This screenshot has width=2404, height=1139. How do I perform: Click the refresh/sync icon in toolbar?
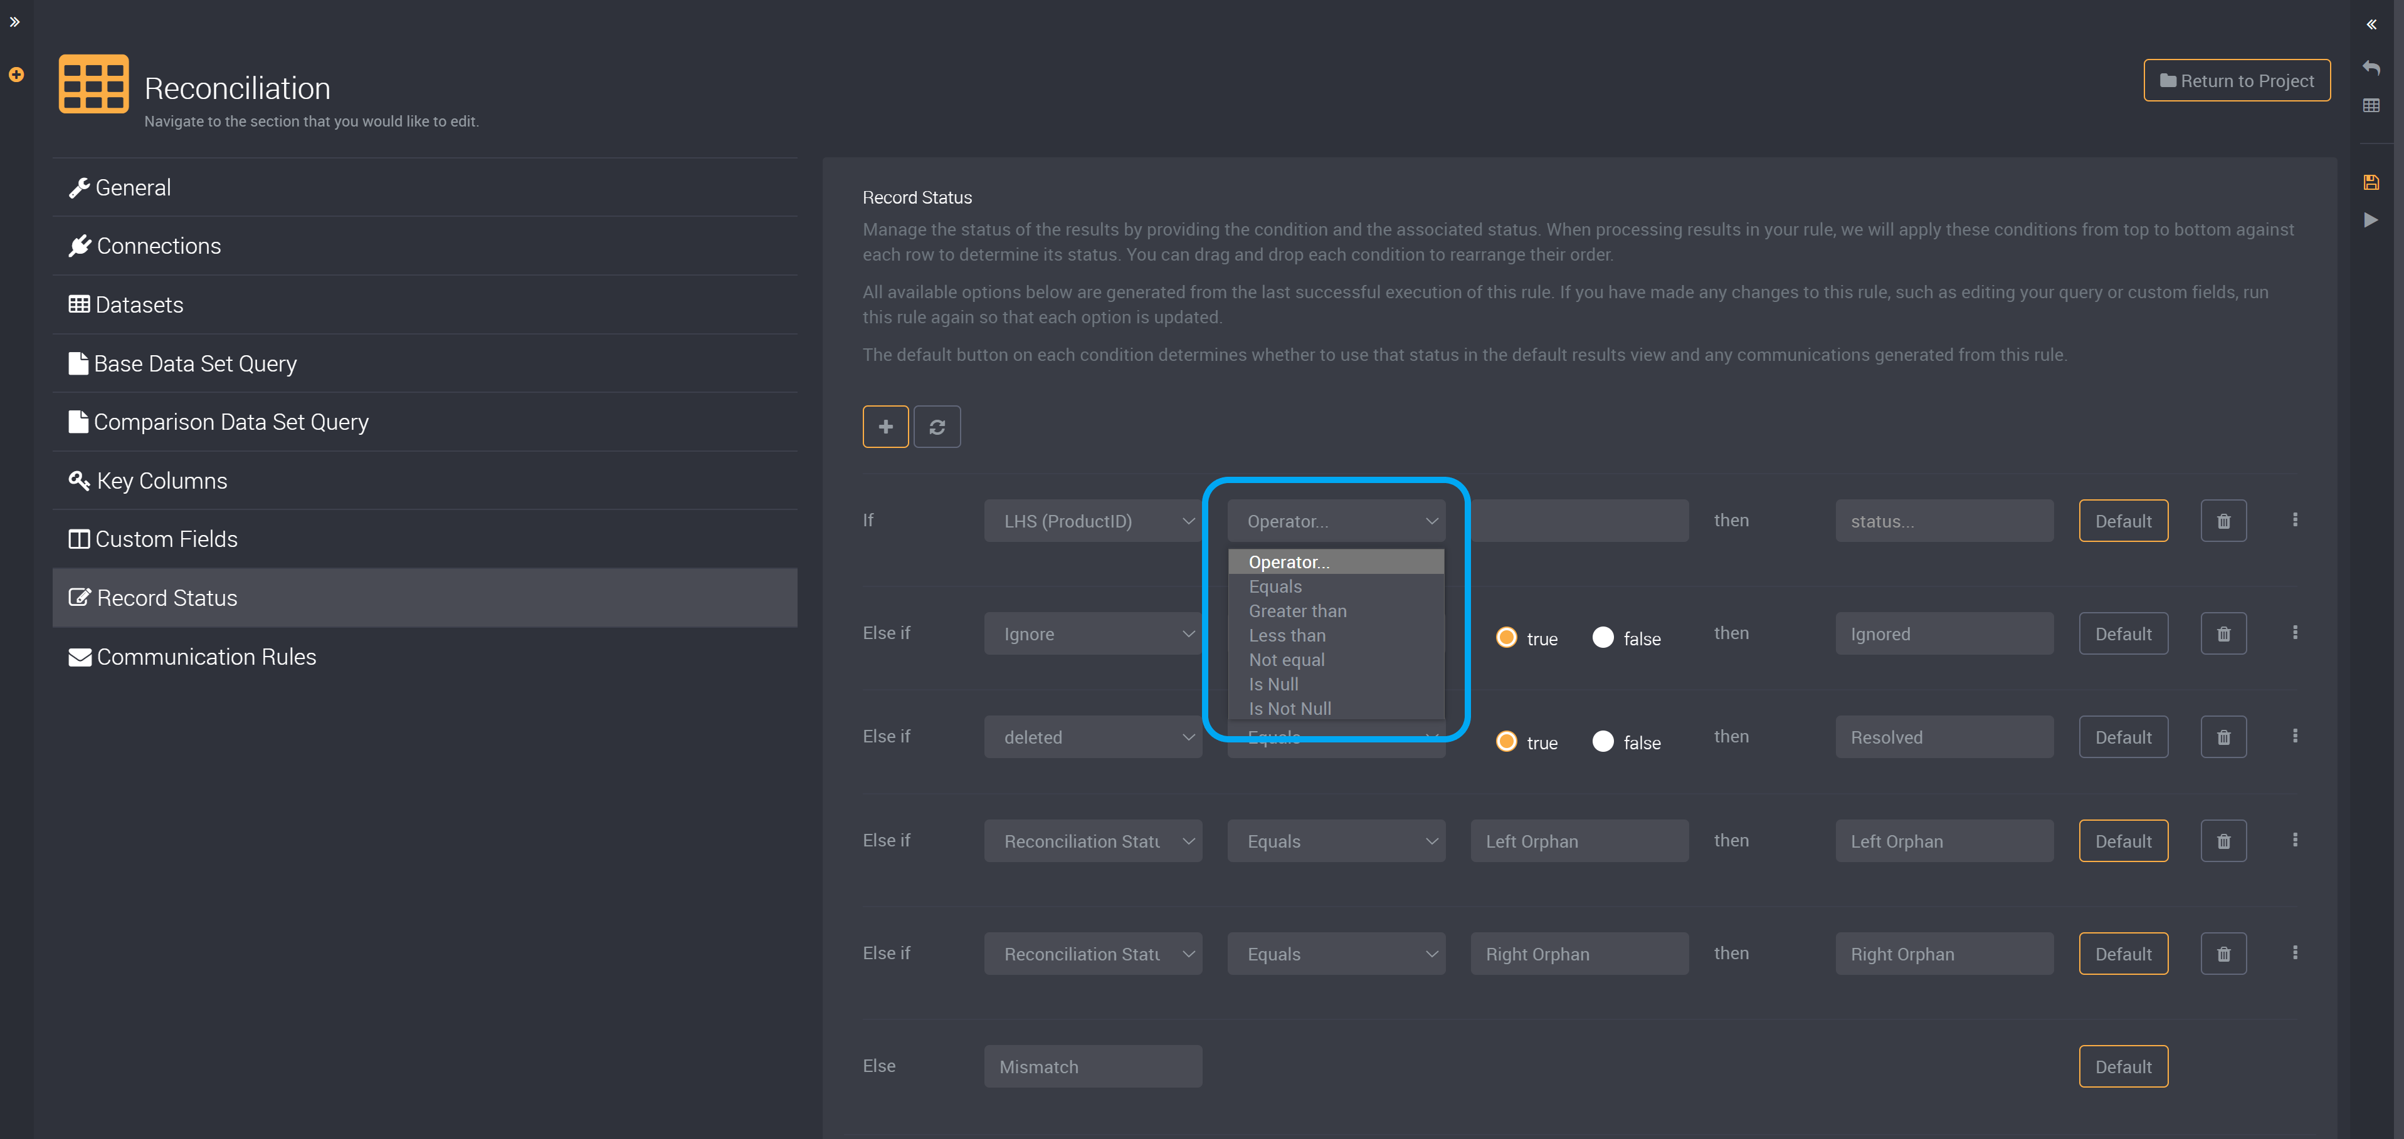[937, 425]
